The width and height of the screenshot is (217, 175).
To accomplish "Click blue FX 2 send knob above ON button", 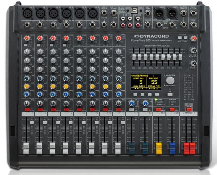I will (x=145, y=103).
